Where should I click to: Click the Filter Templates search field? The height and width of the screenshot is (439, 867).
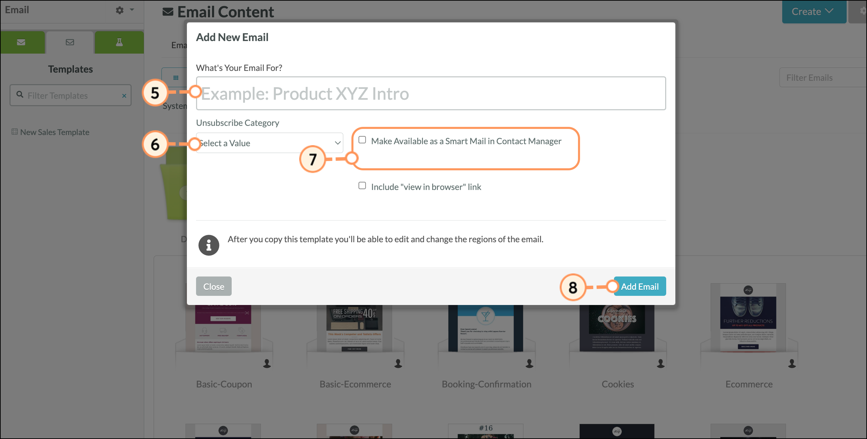(x=71, y=95)
